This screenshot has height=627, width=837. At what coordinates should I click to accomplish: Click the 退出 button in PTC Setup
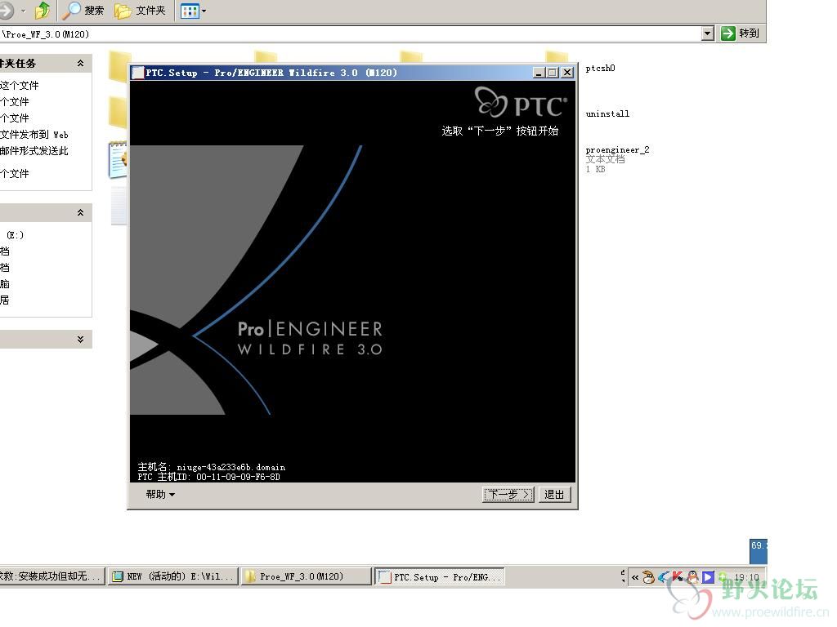(x=554, y=494)
